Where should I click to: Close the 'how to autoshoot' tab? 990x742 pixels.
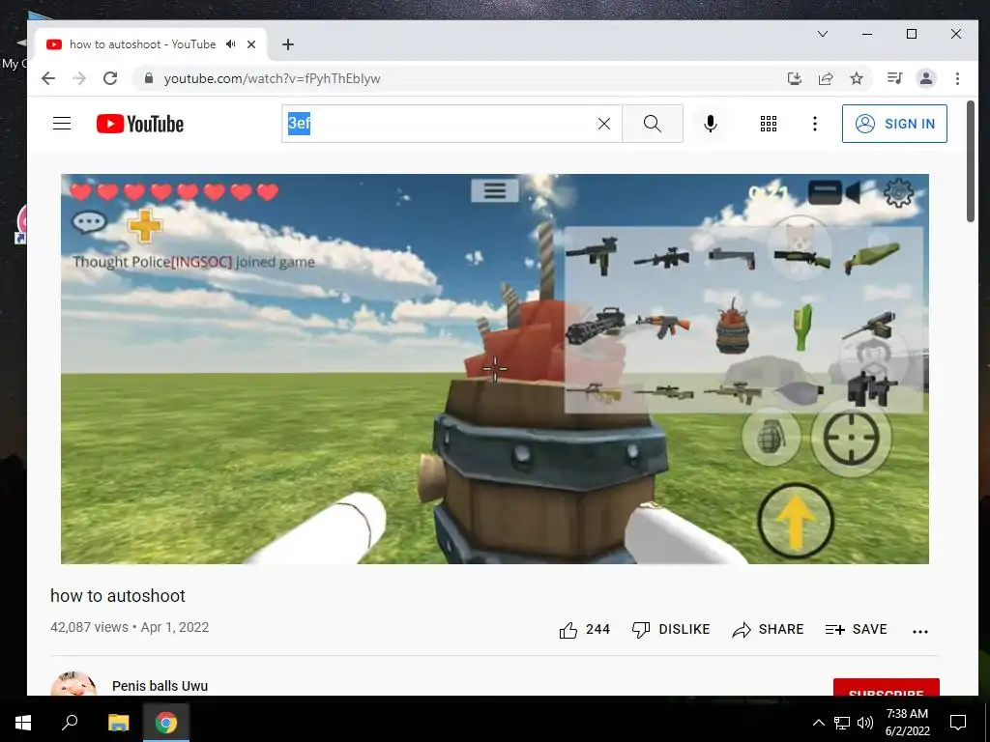pos(251,44)
